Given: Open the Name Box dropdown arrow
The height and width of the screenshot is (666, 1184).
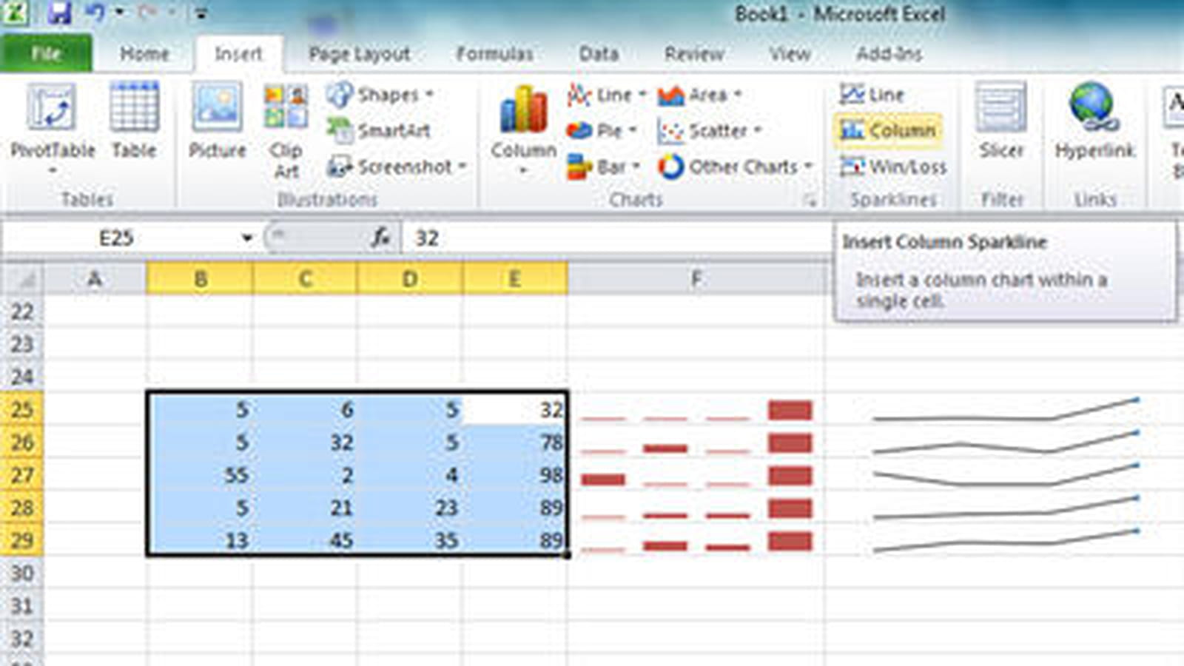Looking at the screenshot, I should [246, 238].
